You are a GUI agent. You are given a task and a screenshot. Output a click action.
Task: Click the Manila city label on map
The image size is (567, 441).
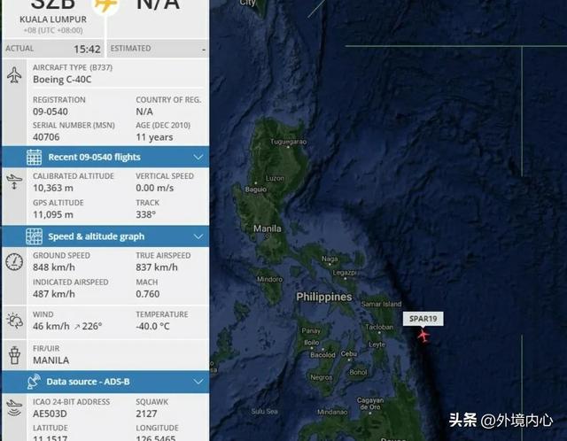coord(268,228)
